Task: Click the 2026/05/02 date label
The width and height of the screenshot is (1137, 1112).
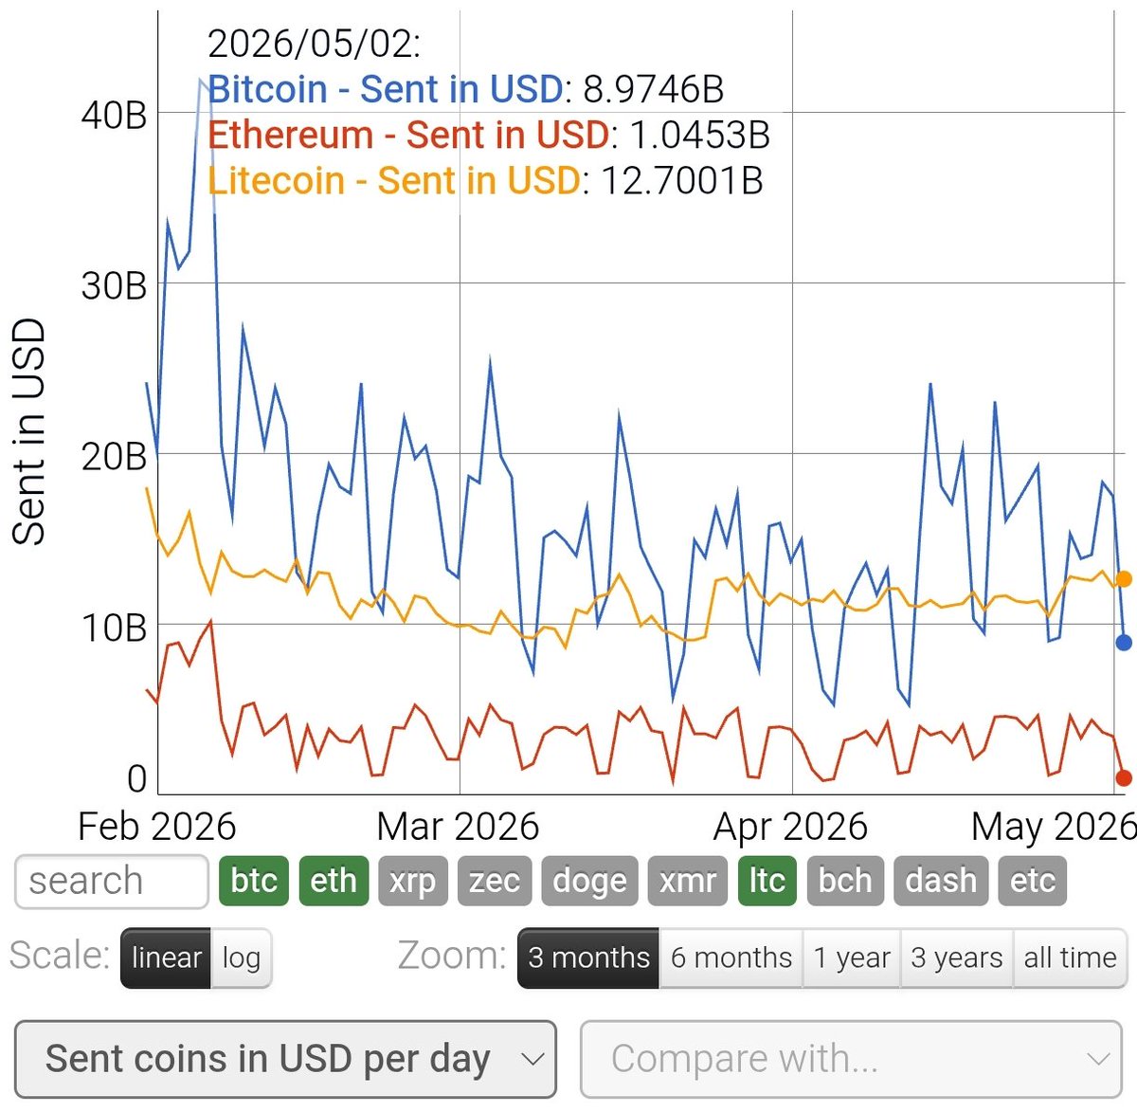Action: (314, 44)
